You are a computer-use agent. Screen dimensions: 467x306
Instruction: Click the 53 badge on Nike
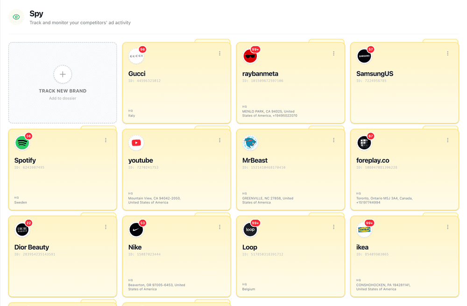click(142, 223)
